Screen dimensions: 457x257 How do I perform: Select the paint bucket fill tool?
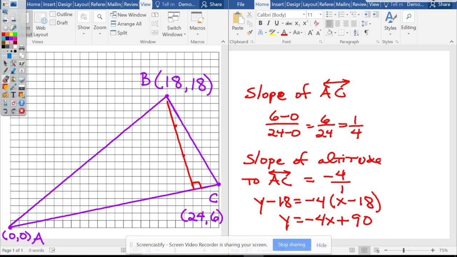13,79
